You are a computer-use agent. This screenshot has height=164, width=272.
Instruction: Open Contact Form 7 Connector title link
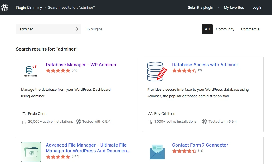pos(200,145)
